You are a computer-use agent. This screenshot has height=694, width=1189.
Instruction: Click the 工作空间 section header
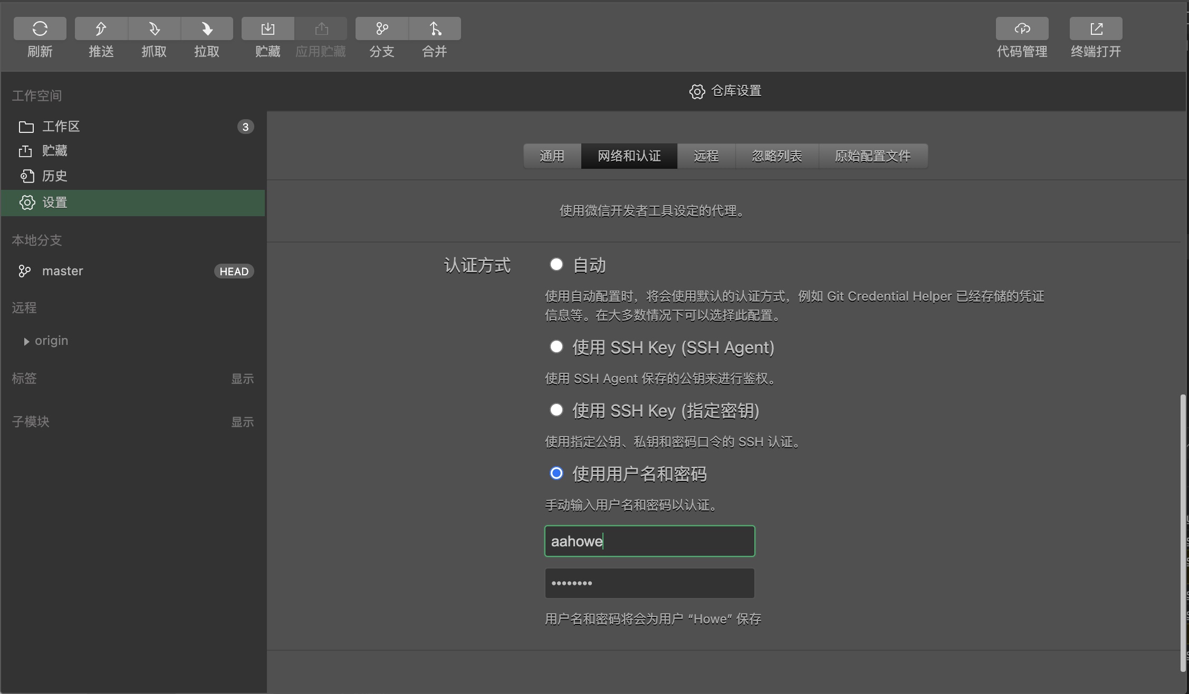(x=37, y=95)
